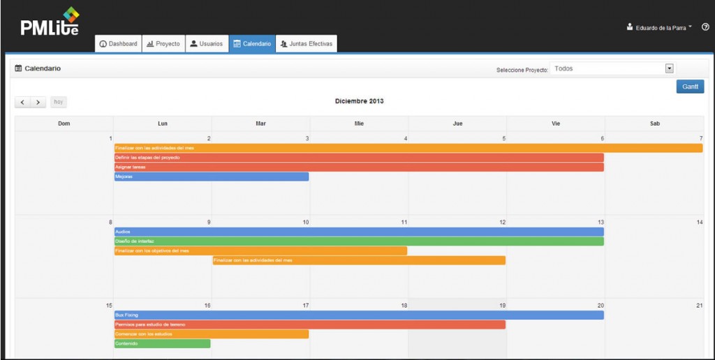Select the Contenido event bar

coord(162,344)
